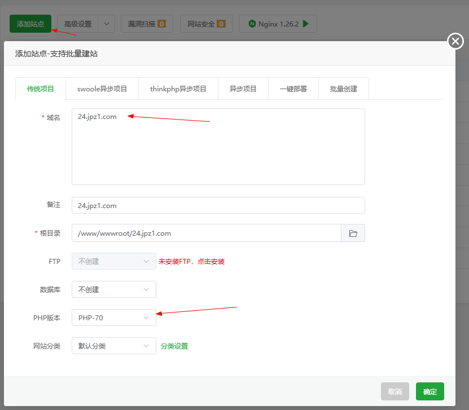Select the 传统项目 tab

(x=41, y=89)
